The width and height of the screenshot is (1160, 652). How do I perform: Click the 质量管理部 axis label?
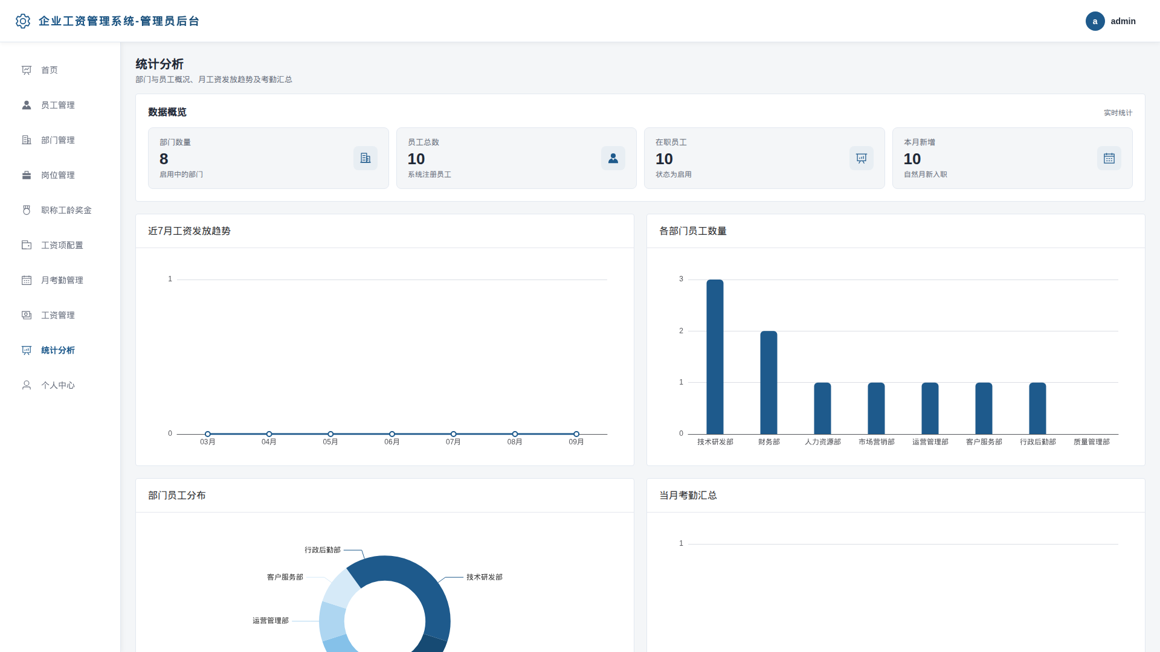[1092, 442]
